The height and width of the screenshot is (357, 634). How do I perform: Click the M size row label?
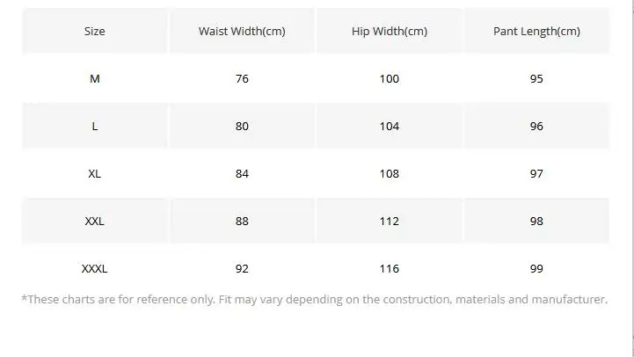click(95, 78)
